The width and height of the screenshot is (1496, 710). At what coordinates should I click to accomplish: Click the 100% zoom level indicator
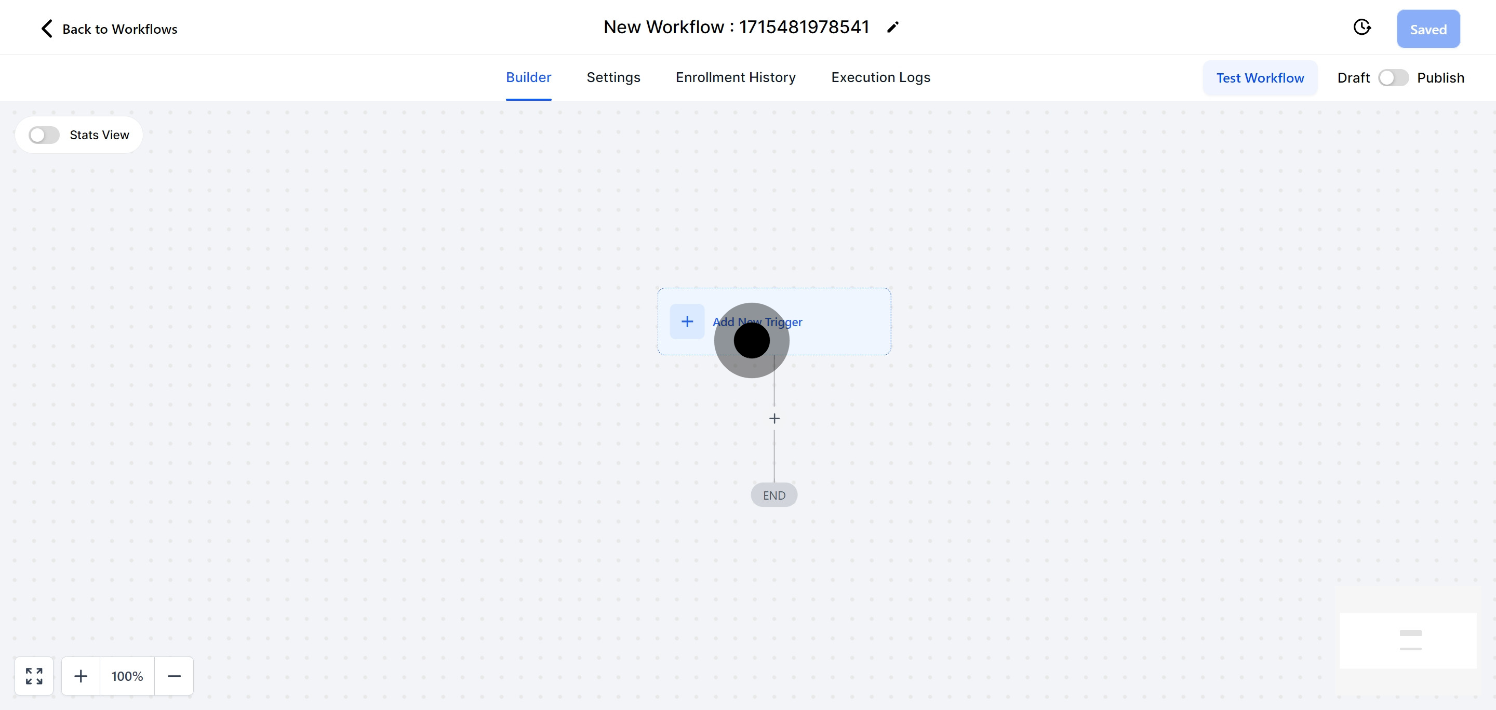pos(127,676)
